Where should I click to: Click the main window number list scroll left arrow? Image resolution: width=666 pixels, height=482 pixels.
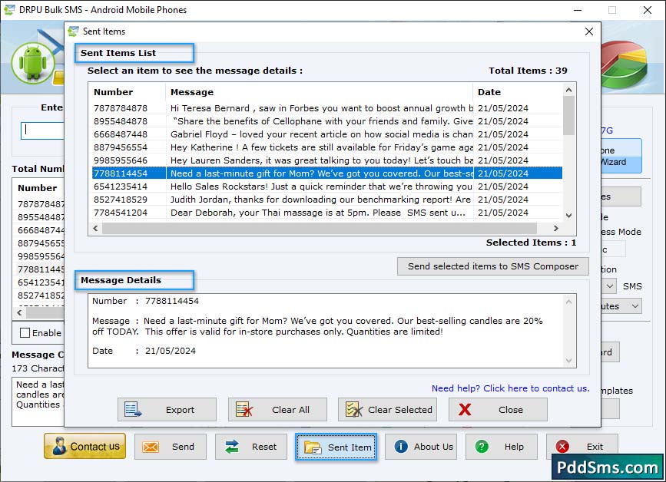19,312
